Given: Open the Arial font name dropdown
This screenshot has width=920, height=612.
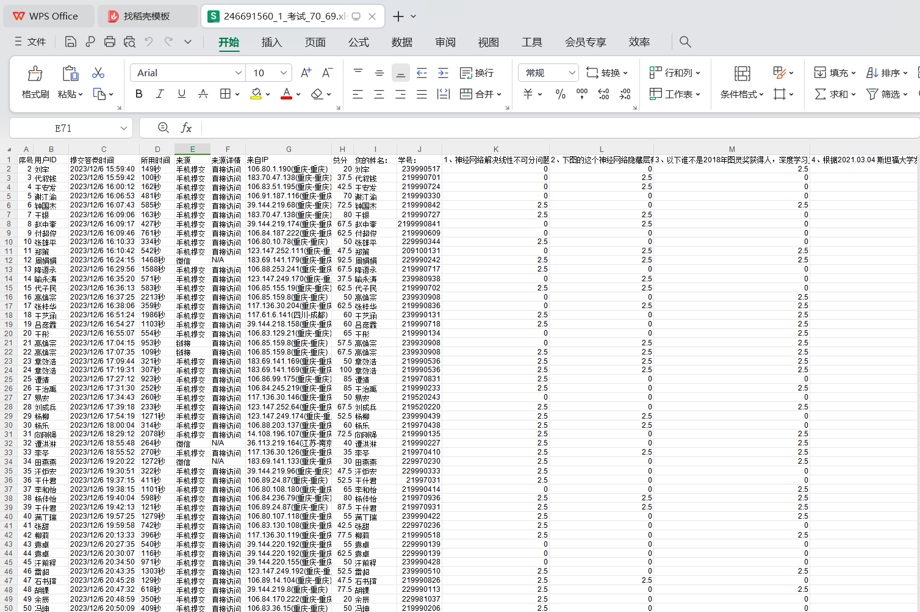Looking at the screenshot, I should click(239, 73).
